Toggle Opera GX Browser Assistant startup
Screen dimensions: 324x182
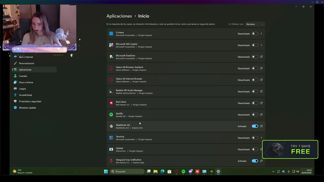click(255, 68)
